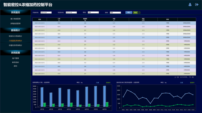202x113 pixels.
Task: Expand the 班组 shift group dropdown
Action: 93,13
